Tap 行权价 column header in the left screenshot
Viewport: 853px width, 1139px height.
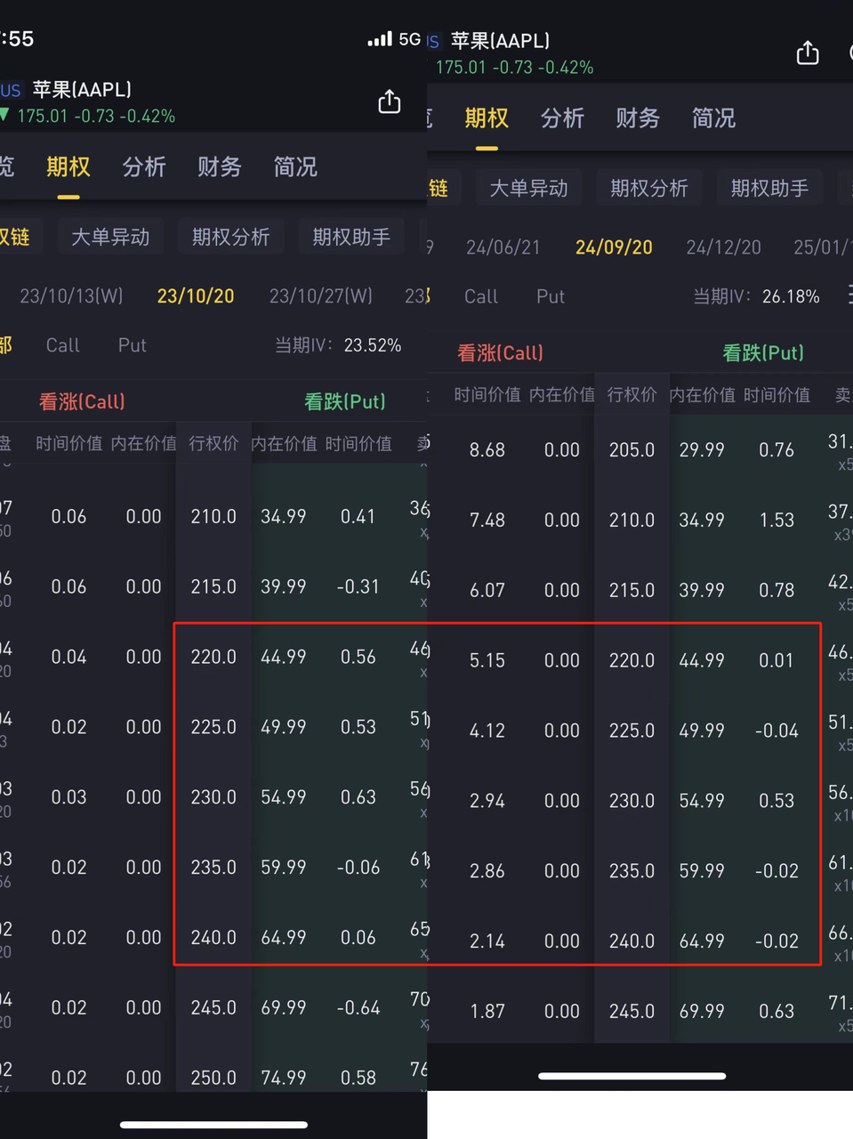click(213, 443)
